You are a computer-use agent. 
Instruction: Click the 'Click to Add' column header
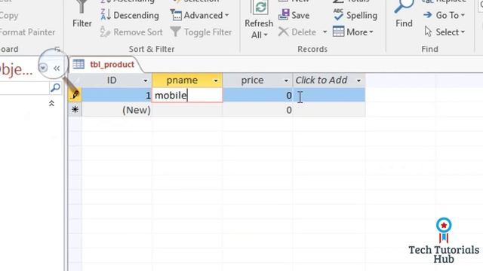[x=321, y=81]
